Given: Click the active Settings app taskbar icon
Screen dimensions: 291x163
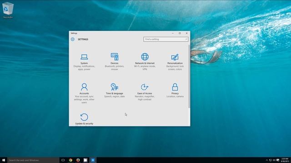Looking at the screenshot, I should pyautogui.click(x=93, y=160).
